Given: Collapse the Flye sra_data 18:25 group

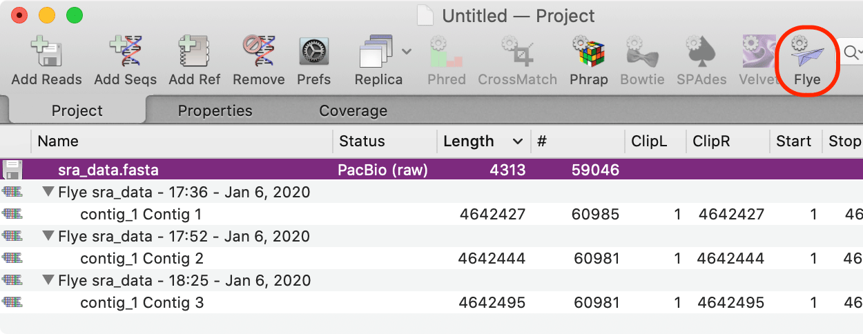Looking at the screenshot, I should 48,280.
